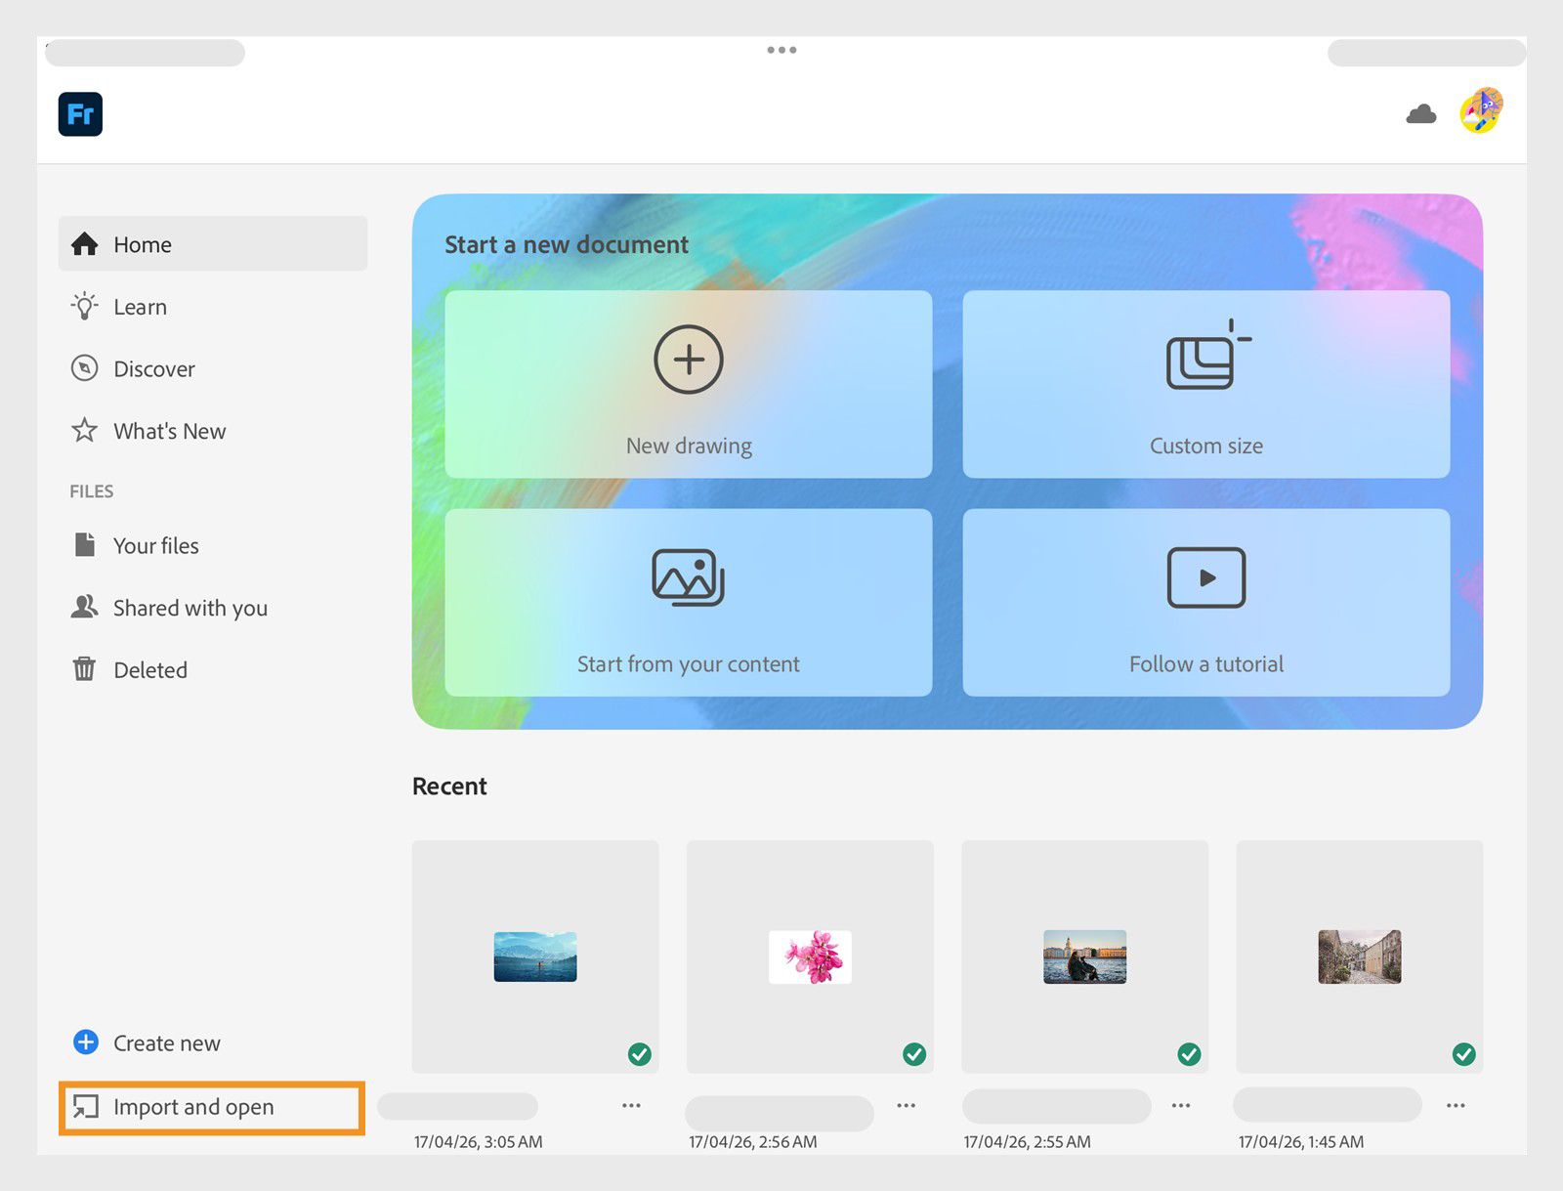Open more options for 2:56 AM document
This screenshot has width=1563, height=1191.
[x=907, y=1105]
